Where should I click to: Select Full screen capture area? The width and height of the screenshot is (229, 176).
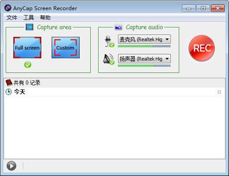tap(27, 47)
